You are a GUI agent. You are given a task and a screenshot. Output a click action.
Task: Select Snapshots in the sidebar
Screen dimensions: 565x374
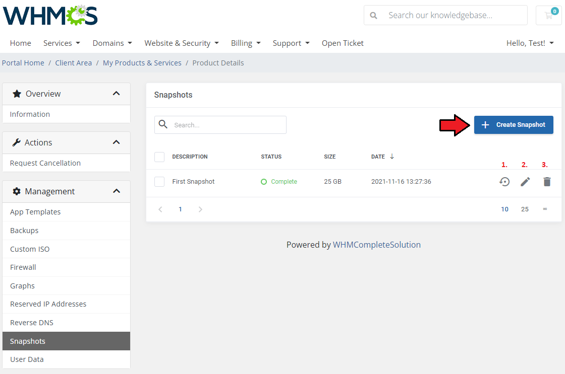tap(66, 341)
